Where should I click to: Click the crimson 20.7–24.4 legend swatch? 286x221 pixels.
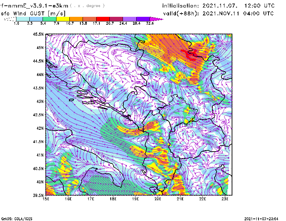(116, 19)
